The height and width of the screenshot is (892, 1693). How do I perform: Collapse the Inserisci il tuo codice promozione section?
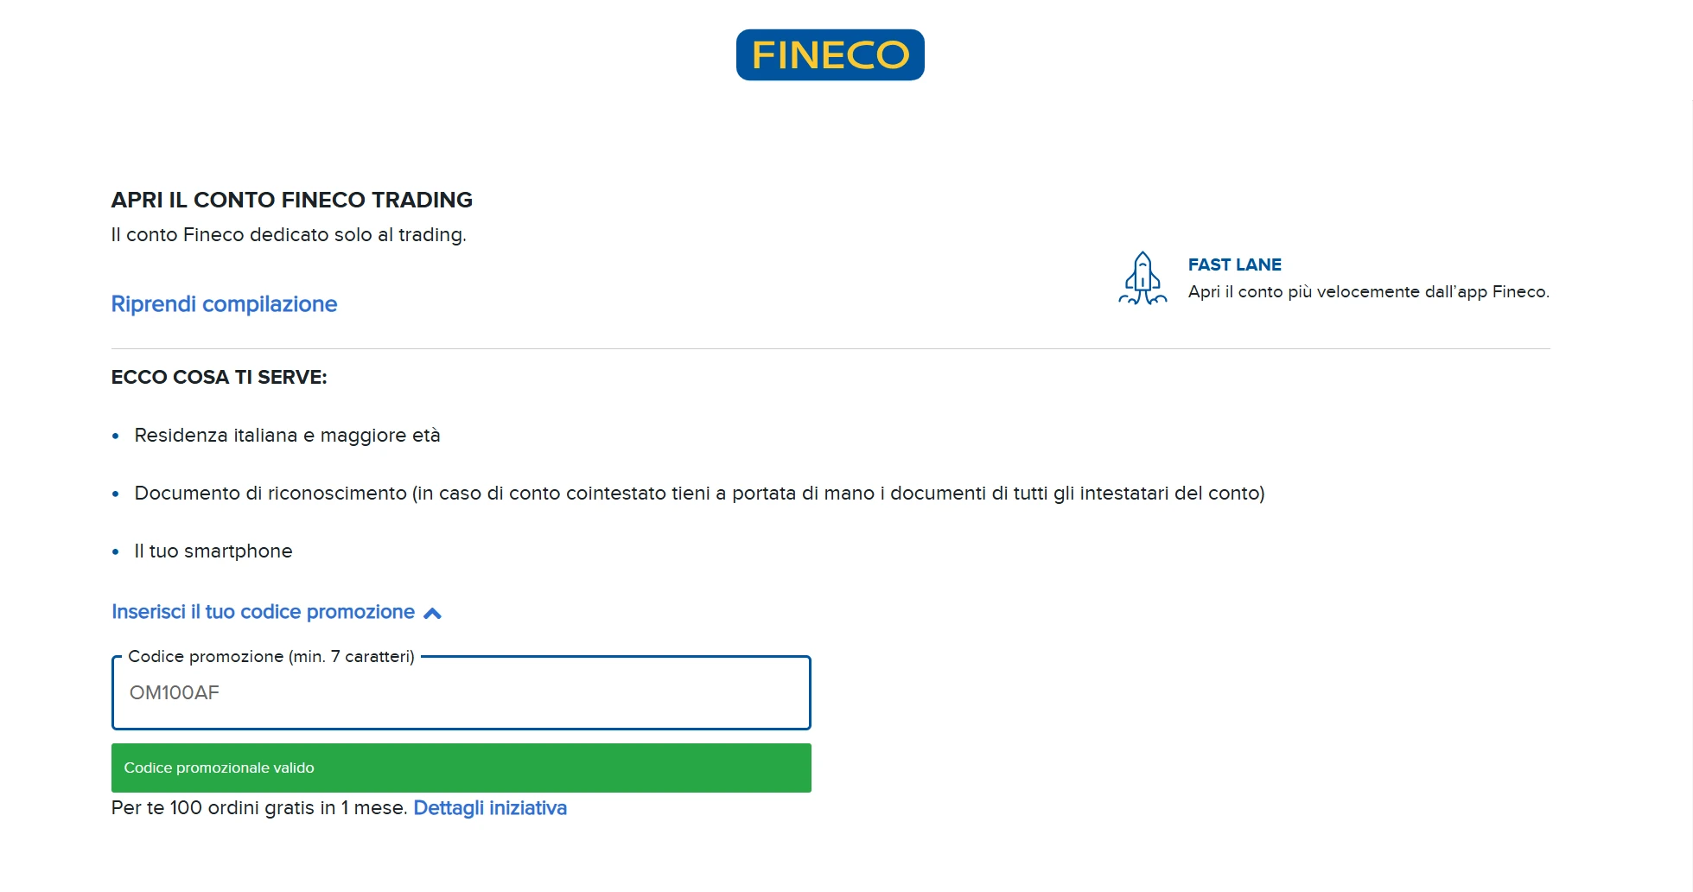pos(433,612)
